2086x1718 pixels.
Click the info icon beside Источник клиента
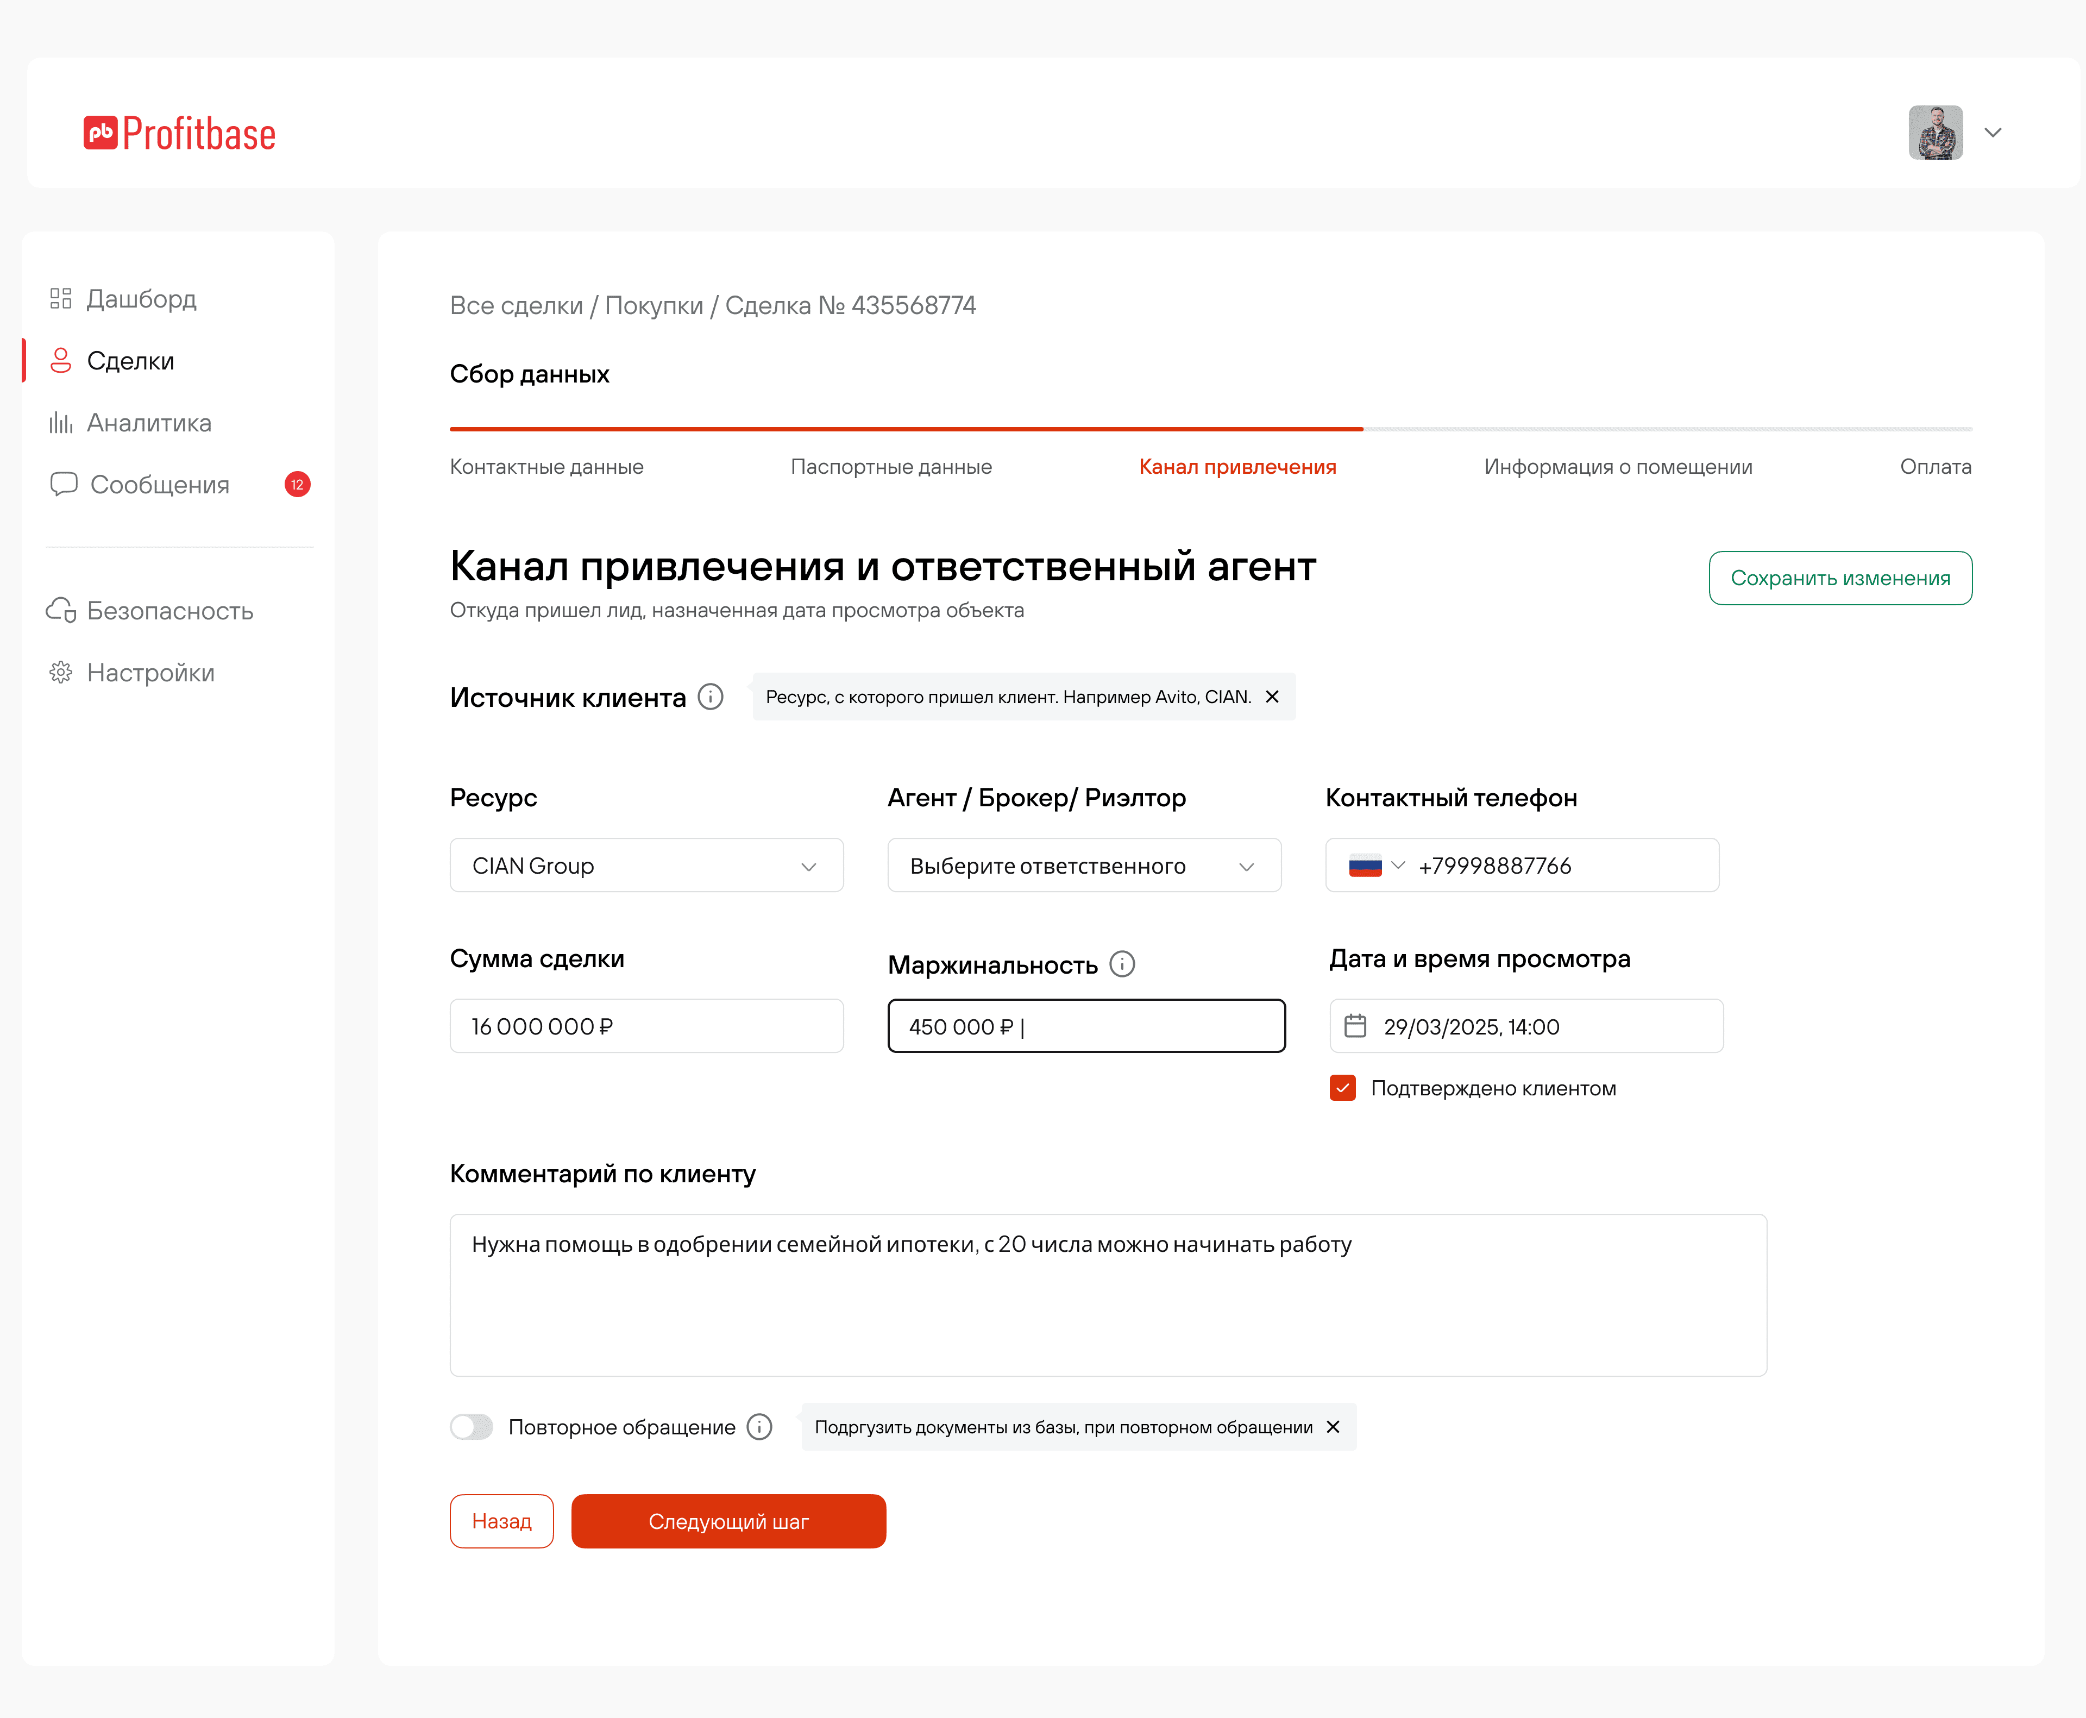point(711,697)
